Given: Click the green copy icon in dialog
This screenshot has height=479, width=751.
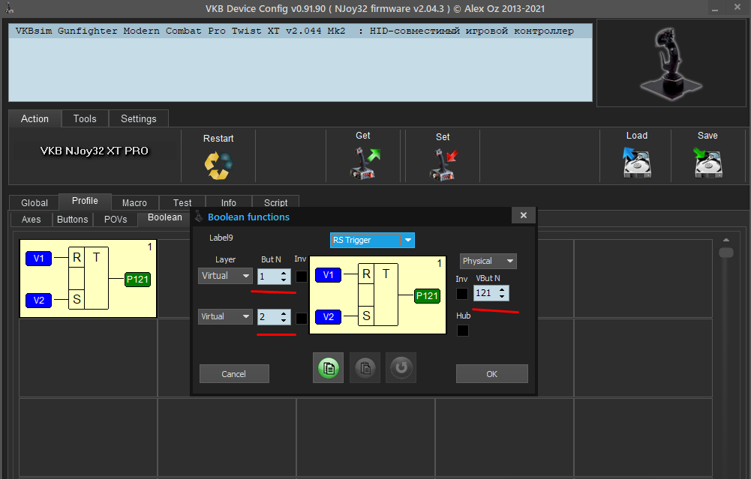Looking at the screenshot, I should [329, 368].
